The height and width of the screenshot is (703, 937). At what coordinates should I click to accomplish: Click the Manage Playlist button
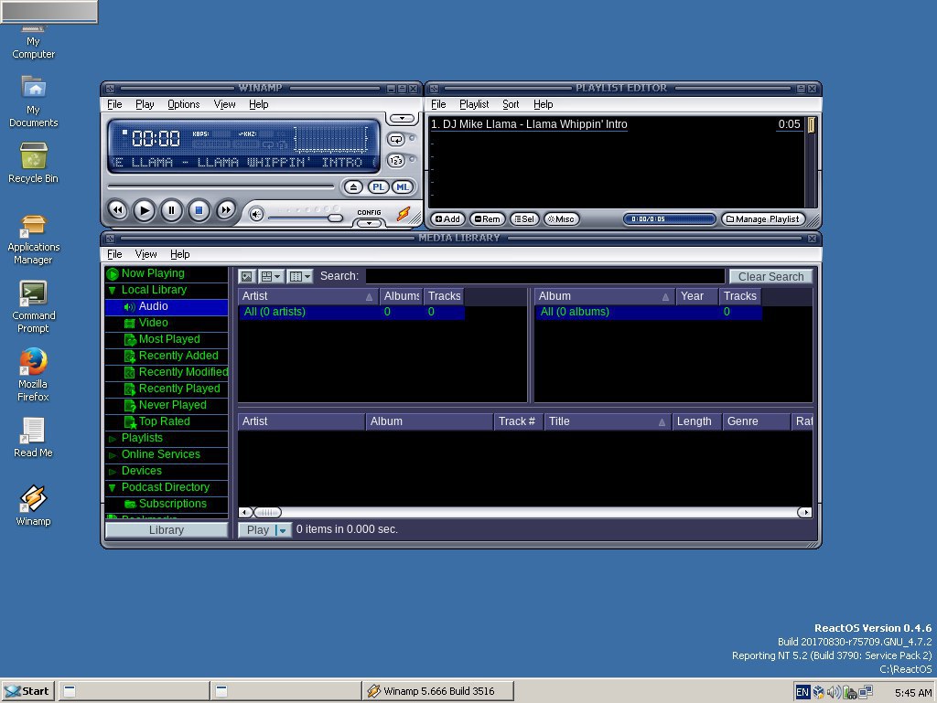click(x=763, y=219)
